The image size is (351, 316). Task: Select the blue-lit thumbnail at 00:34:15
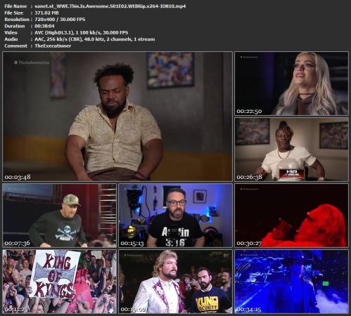[x=291, y=282]
